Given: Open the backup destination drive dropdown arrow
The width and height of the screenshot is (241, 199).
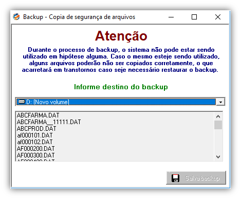Looking at the screenshot, I should (220, 102).
